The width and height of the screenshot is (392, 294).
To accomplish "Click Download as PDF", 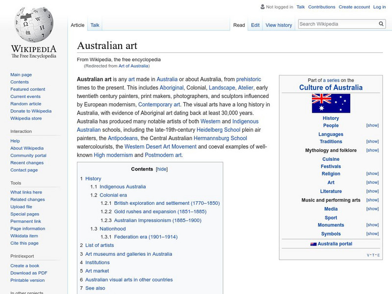I will (x=29, y=273).
